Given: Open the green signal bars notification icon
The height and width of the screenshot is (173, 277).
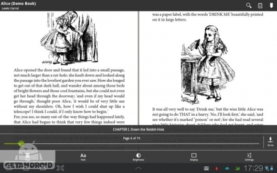Looking at the screenshot, I should coord(237,168).
